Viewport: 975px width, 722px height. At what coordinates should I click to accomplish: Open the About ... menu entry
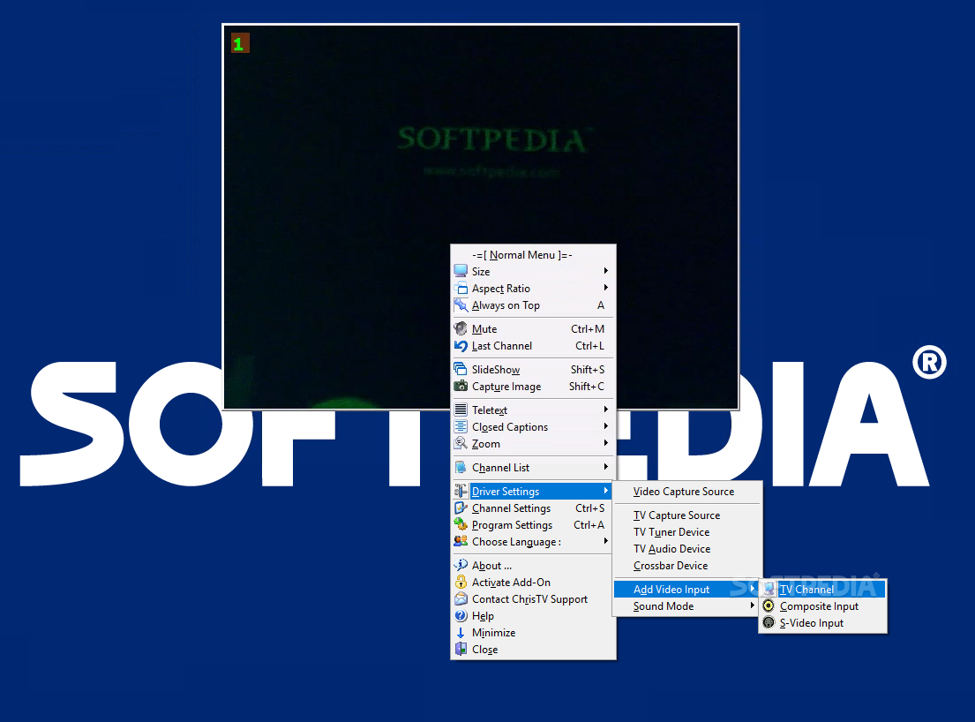click(x=534, y=565)
